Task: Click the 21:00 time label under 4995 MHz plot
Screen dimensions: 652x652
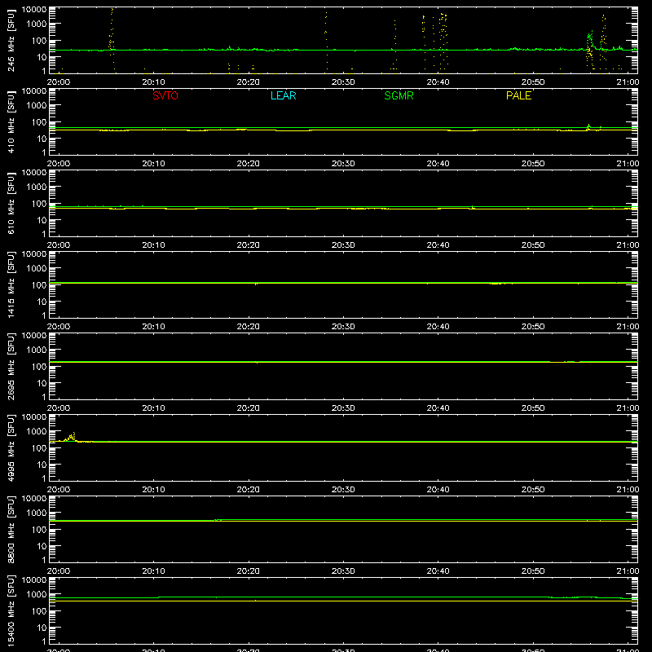Action: coord(628,490)
